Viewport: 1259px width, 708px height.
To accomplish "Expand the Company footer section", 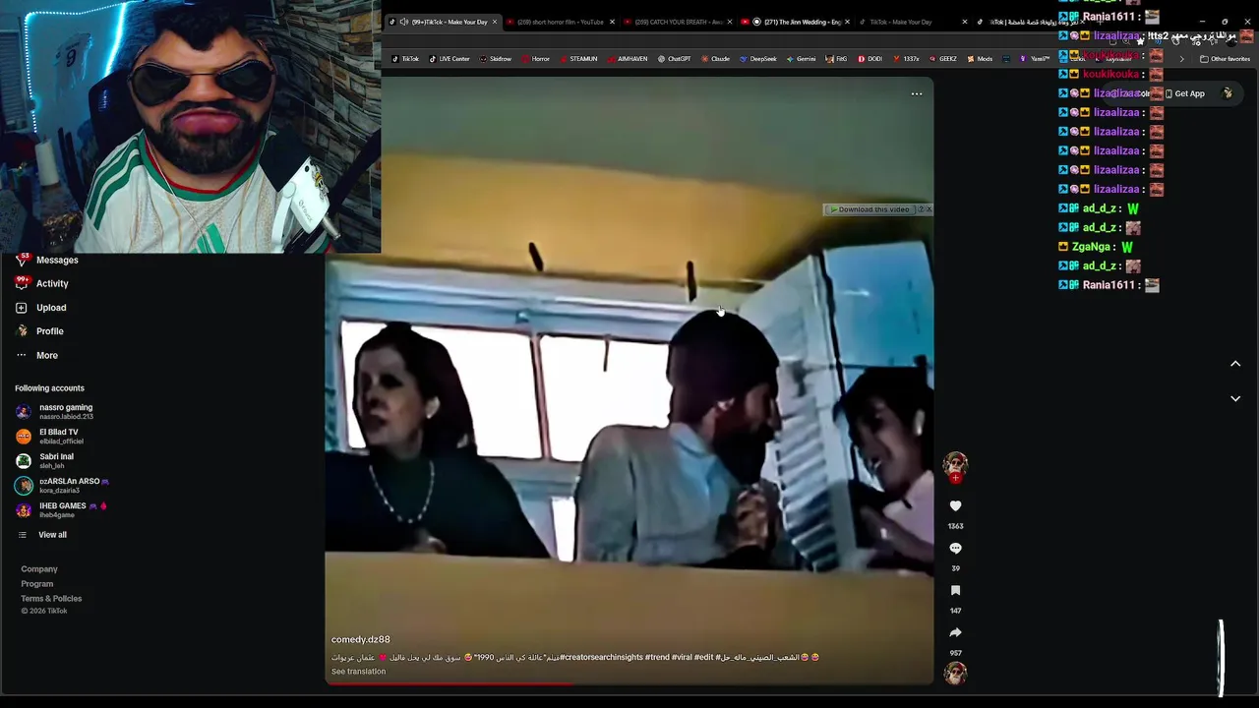I will (x=39, y=569).
